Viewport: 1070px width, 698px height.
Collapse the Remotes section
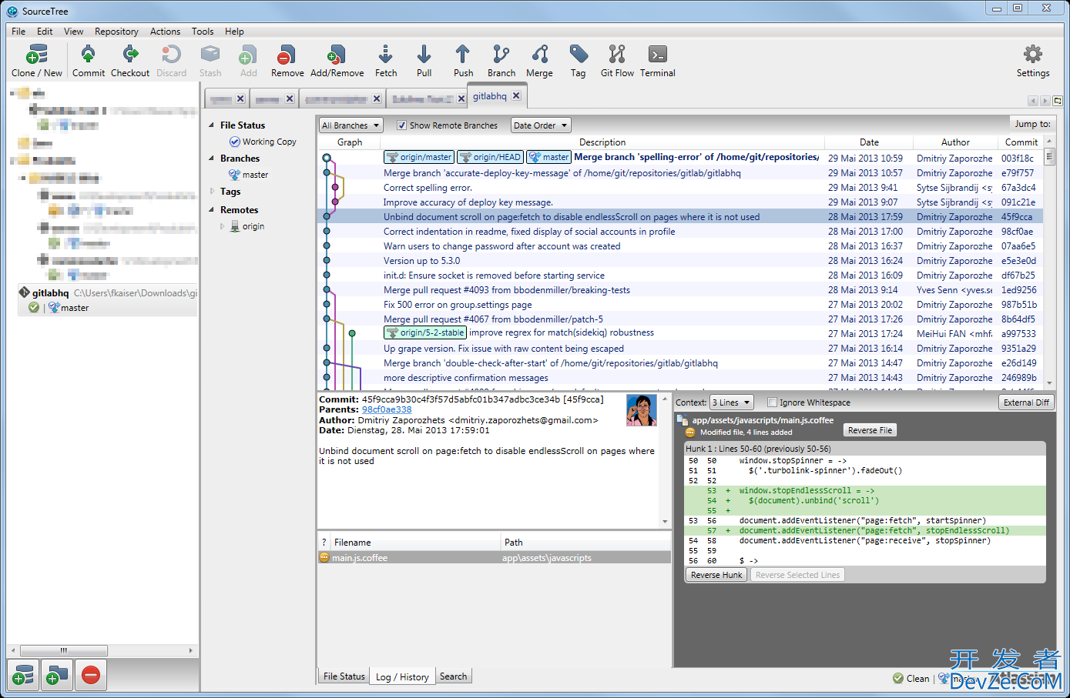pos(212,209)
